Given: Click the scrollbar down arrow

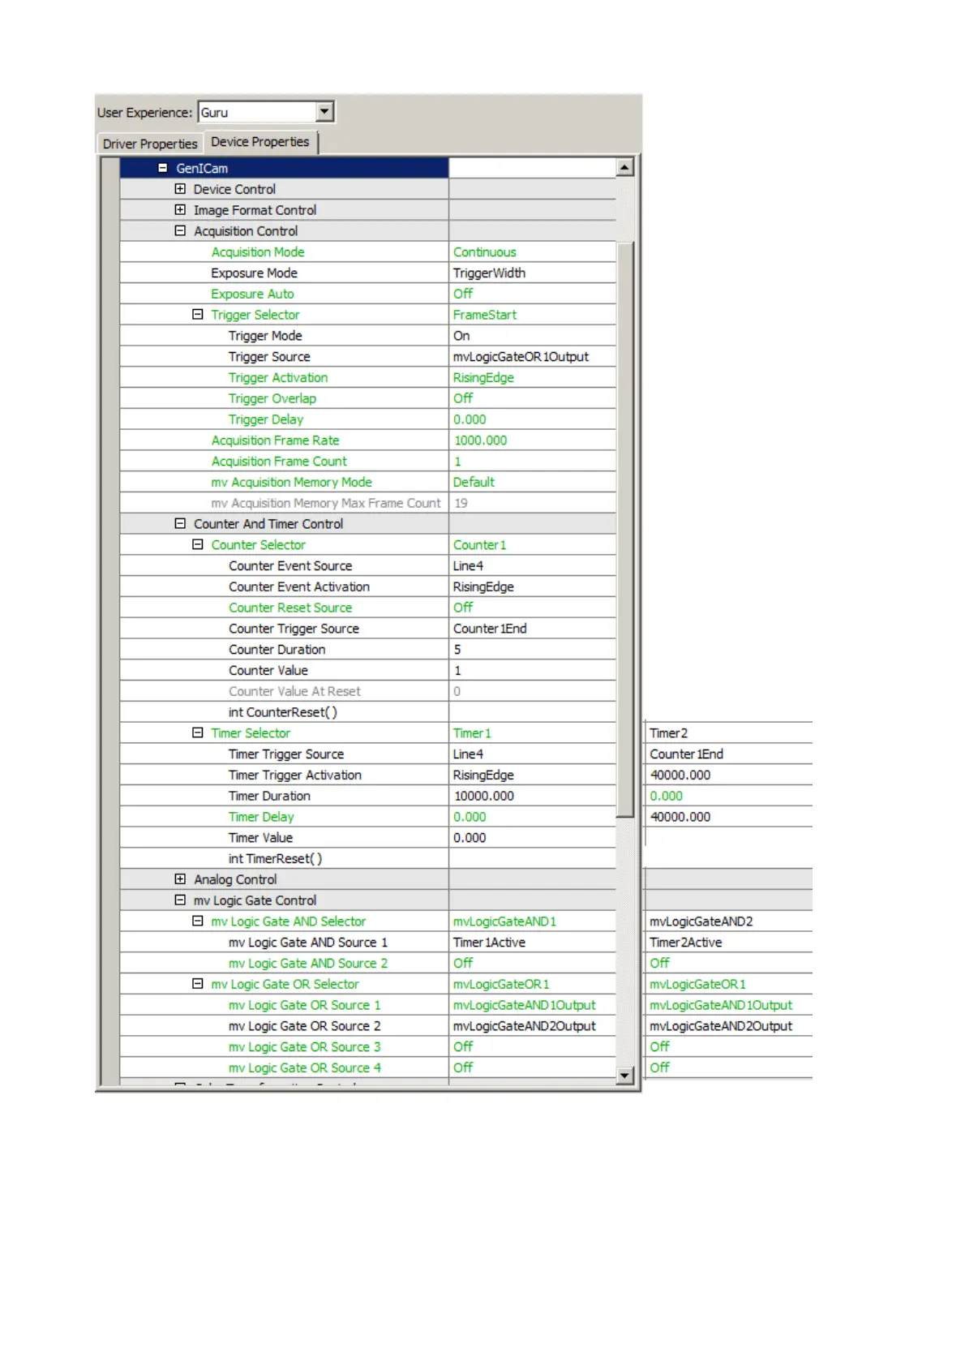Looking at the screenshot, I should (624, 1076).
